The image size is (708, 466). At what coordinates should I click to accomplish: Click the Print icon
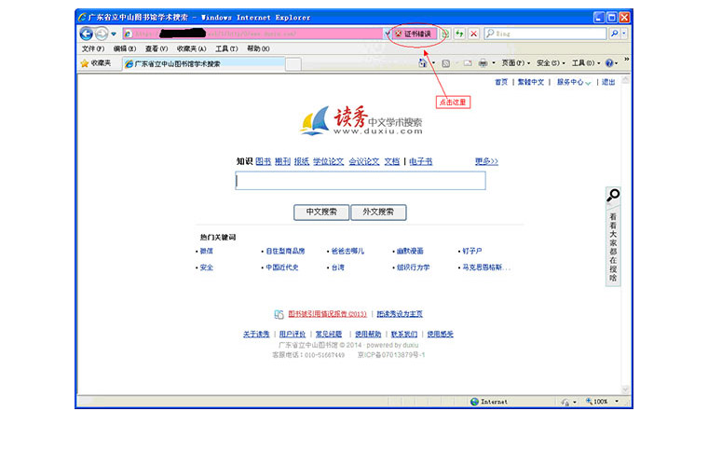pyautogui.click(x=483, y=63)
